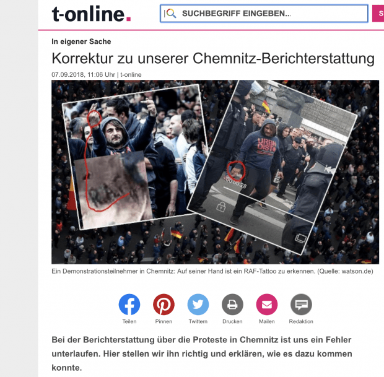Click the 'Teilen' text label
Viewport: 384px width, 377px height.
pos(129,321)
